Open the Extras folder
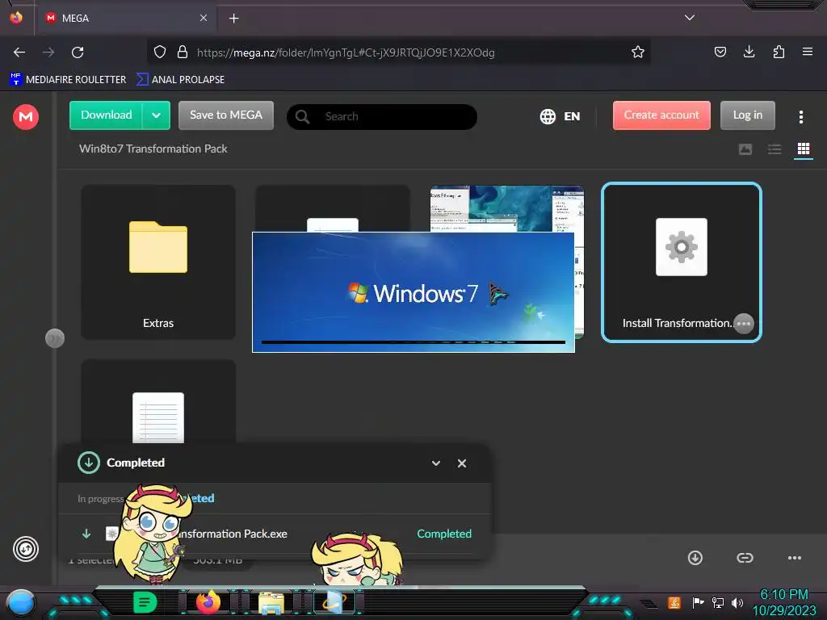 tap(158, 262)
